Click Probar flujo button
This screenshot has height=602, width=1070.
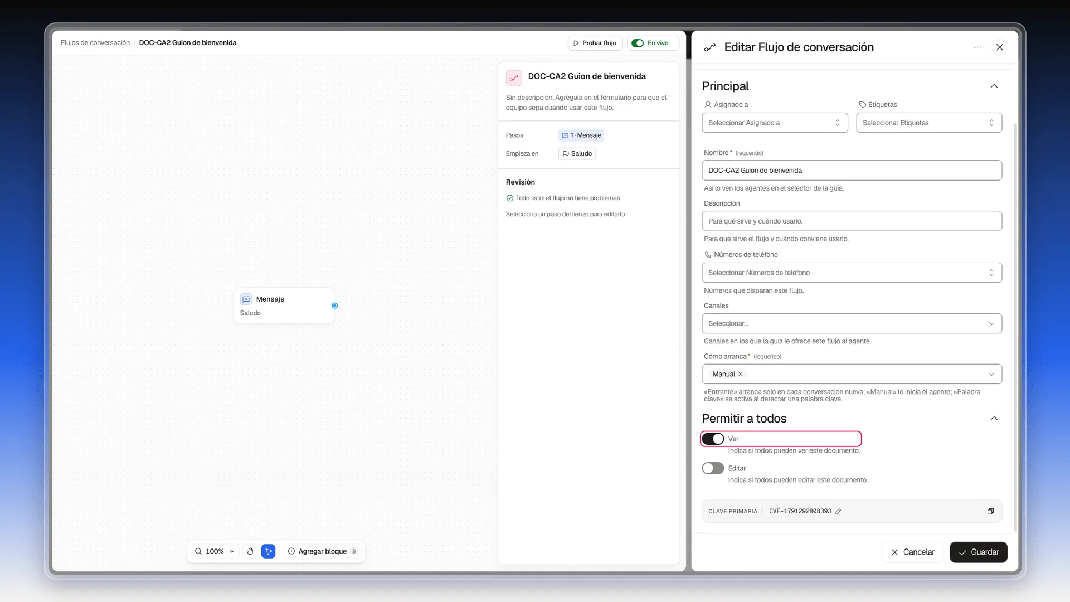point(595,43)
